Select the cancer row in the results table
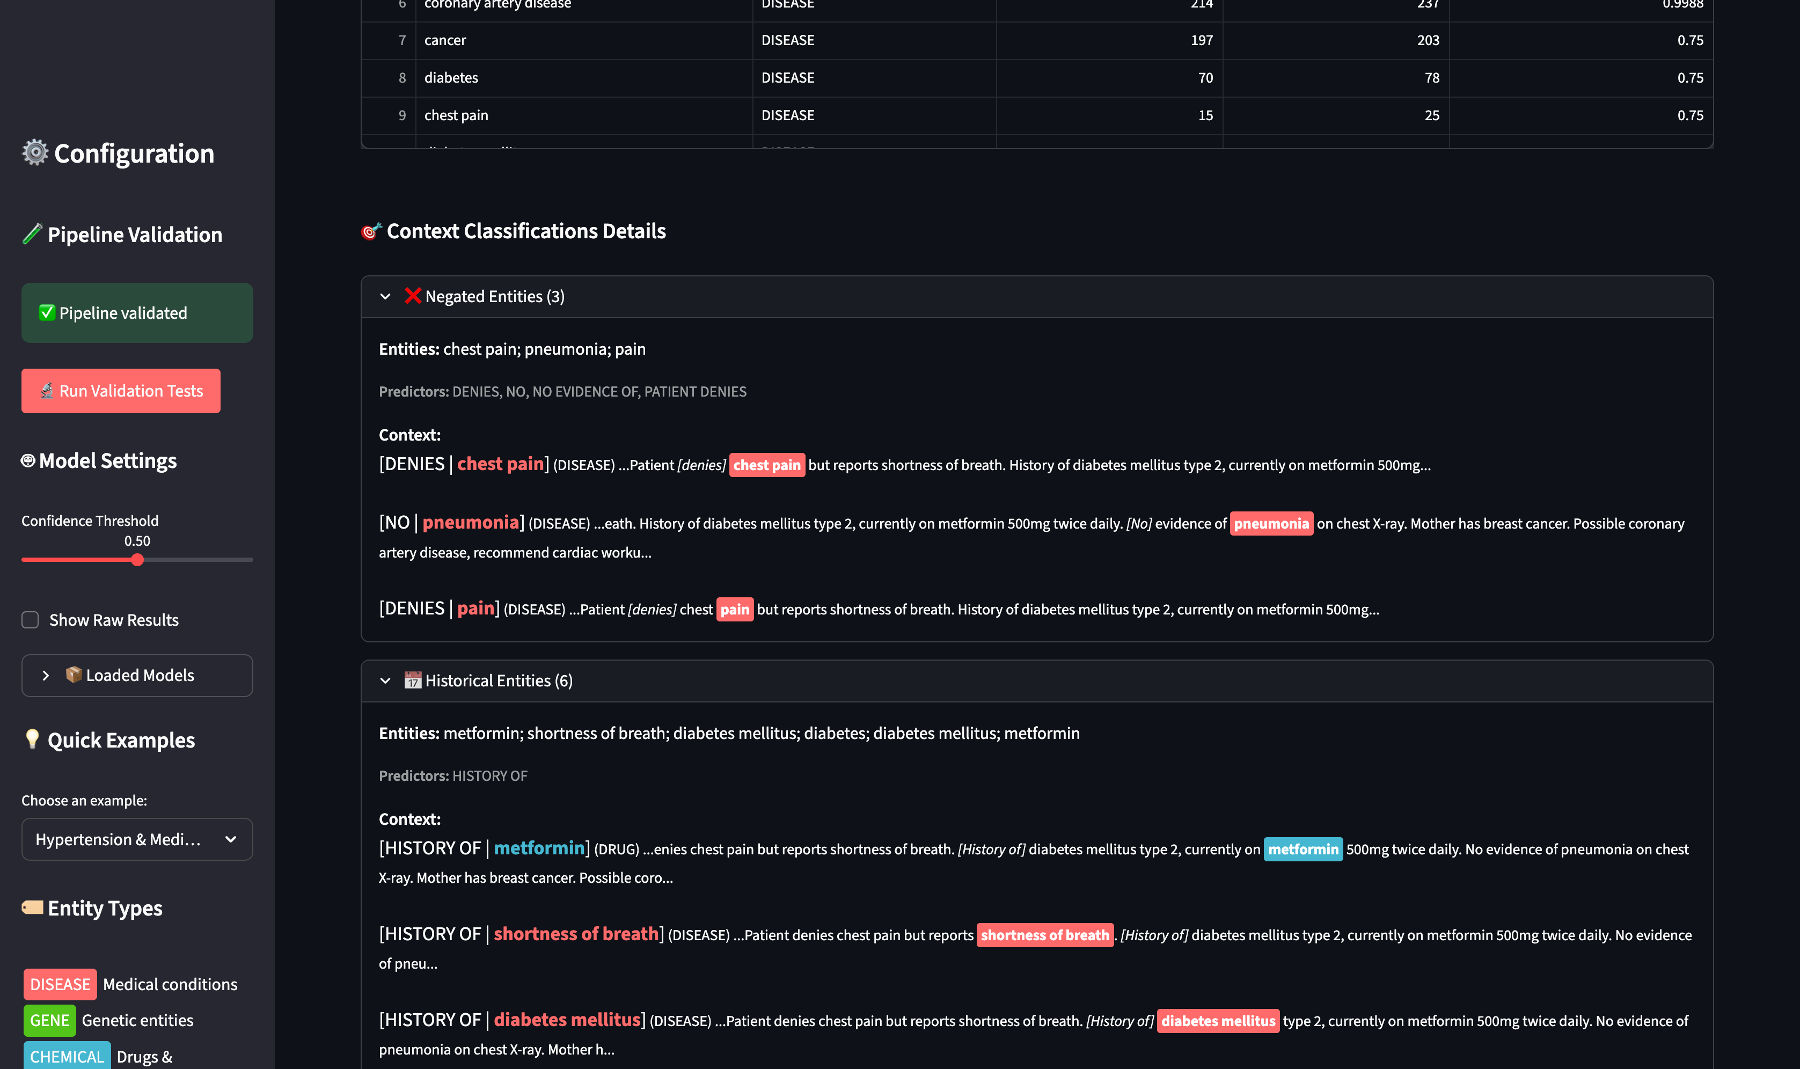This screenshot has height=1069, width=1800. (x=445, y=40)
